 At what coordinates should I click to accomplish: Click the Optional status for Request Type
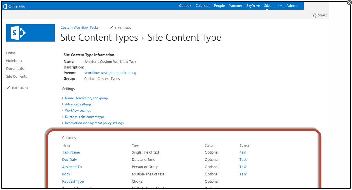pyautogui.click(x=212, y=181)
